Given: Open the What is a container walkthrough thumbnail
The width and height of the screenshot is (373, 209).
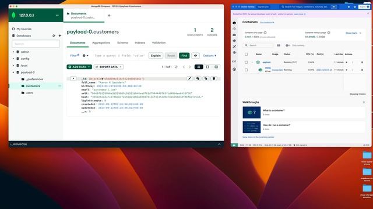Looking at the screenshot, I should click(x=251, y=112).
